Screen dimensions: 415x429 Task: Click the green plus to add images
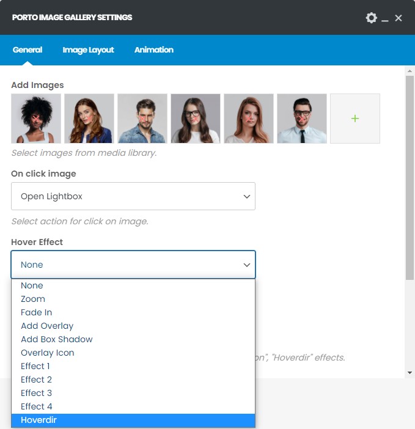point(355,119)
